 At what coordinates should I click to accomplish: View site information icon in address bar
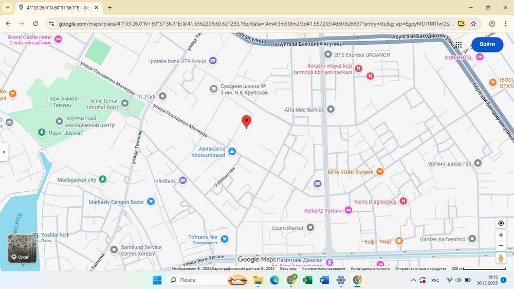click(x=51, y=24)
